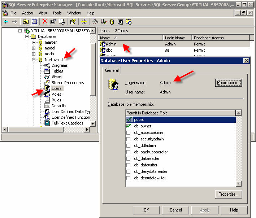Screen dimensions: 256x218
Task: Collapse the VIRTUAL-SBS2003 server node
Action: tap(20, 31)
